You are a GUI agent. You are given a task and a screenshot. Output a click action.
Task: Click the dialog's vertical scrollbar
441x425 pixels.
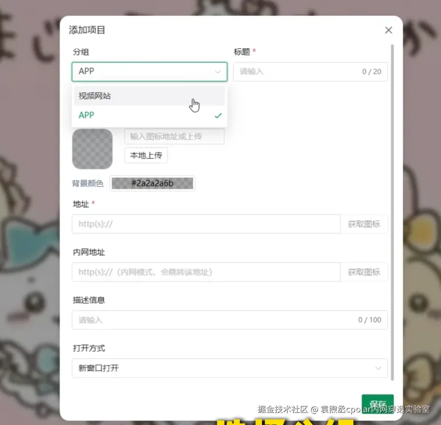[x=392, y=212]
